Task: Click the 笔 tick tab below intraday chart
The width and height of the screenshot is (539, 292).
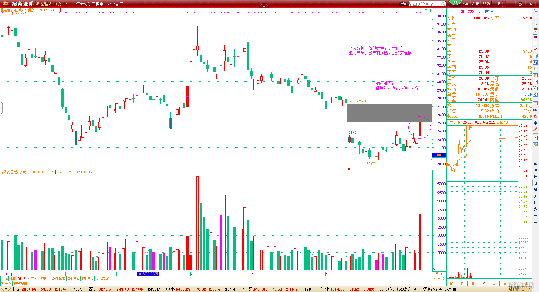Action: 452,284
